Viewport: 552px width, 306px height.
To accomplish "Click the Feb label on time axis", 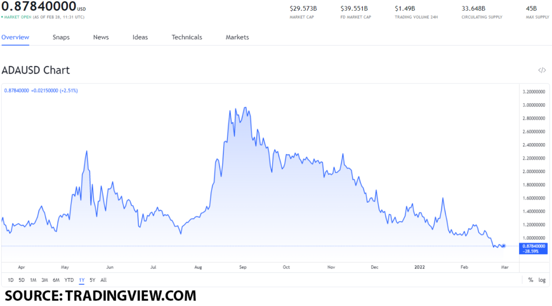I will click(464, 267).
